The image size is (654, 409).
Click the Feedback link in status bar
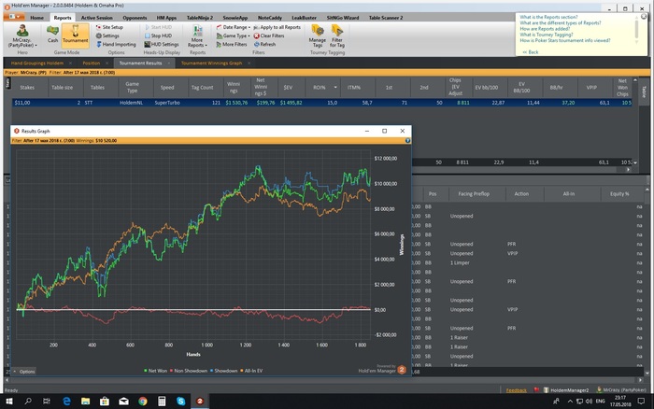point(517,390)
